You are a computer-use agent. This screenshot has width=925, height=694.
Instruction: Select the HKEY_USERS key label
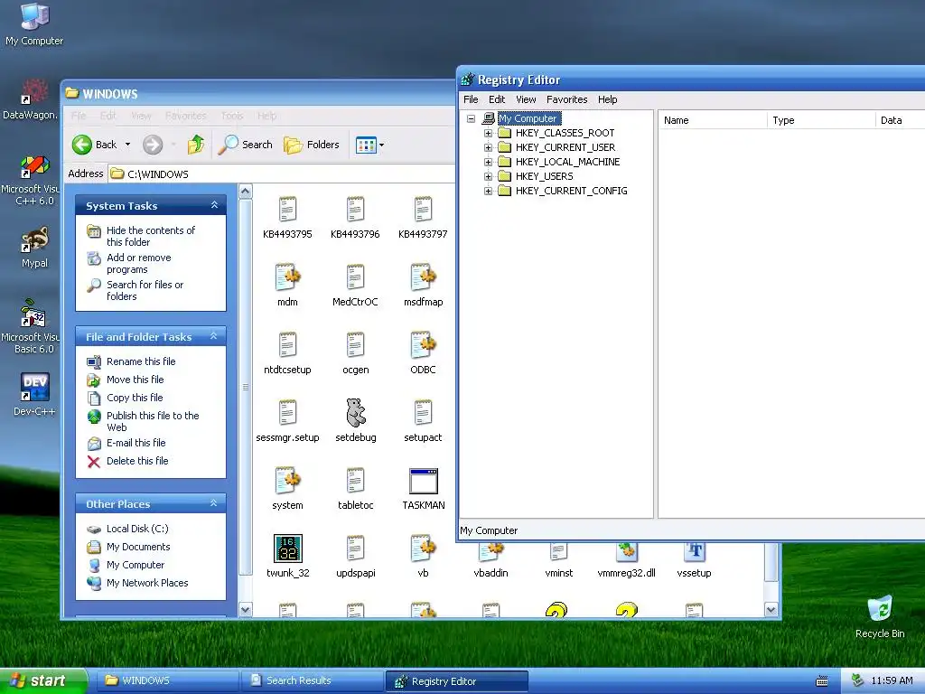pyautogui.click(x=545, y=176)
